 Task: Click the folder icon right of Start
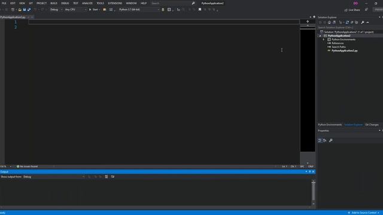click(105, 10)
